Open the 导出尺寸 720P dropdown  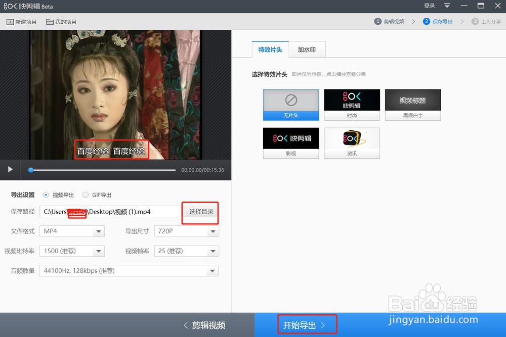point(187,231)
